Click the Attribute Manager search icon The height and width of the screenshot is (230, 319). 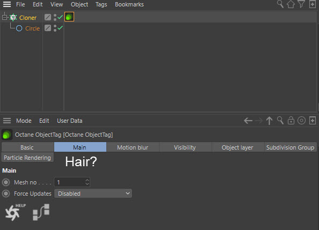pyautogui.click(x=280, y=121)
